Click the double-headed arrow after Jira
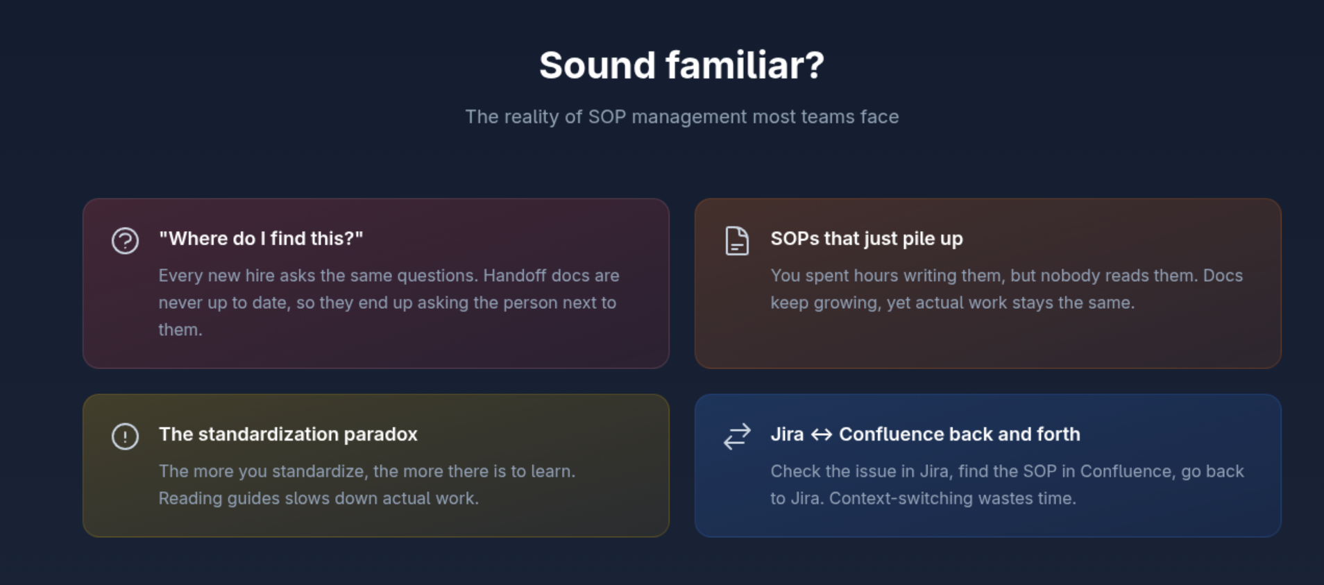The width and height of the screenshot is (1324, 585). pos(822,435)
